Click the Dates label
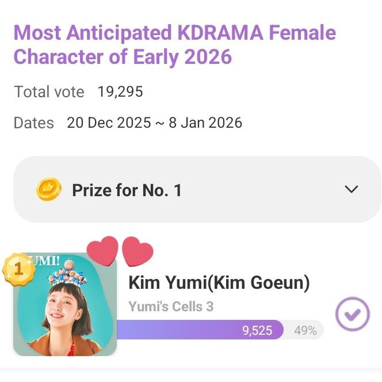The height and width of the screenshot is (382, 382). tap(33, 123)
